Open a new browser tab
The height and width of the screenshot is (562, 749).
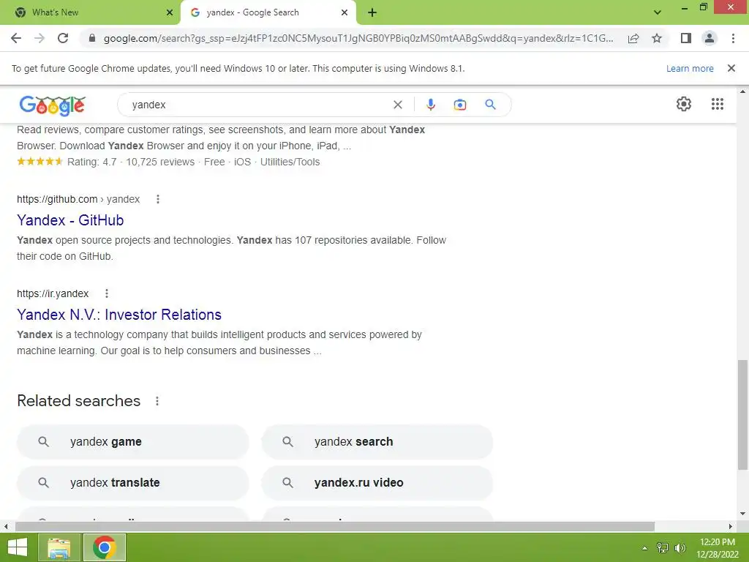click(372, 13)
